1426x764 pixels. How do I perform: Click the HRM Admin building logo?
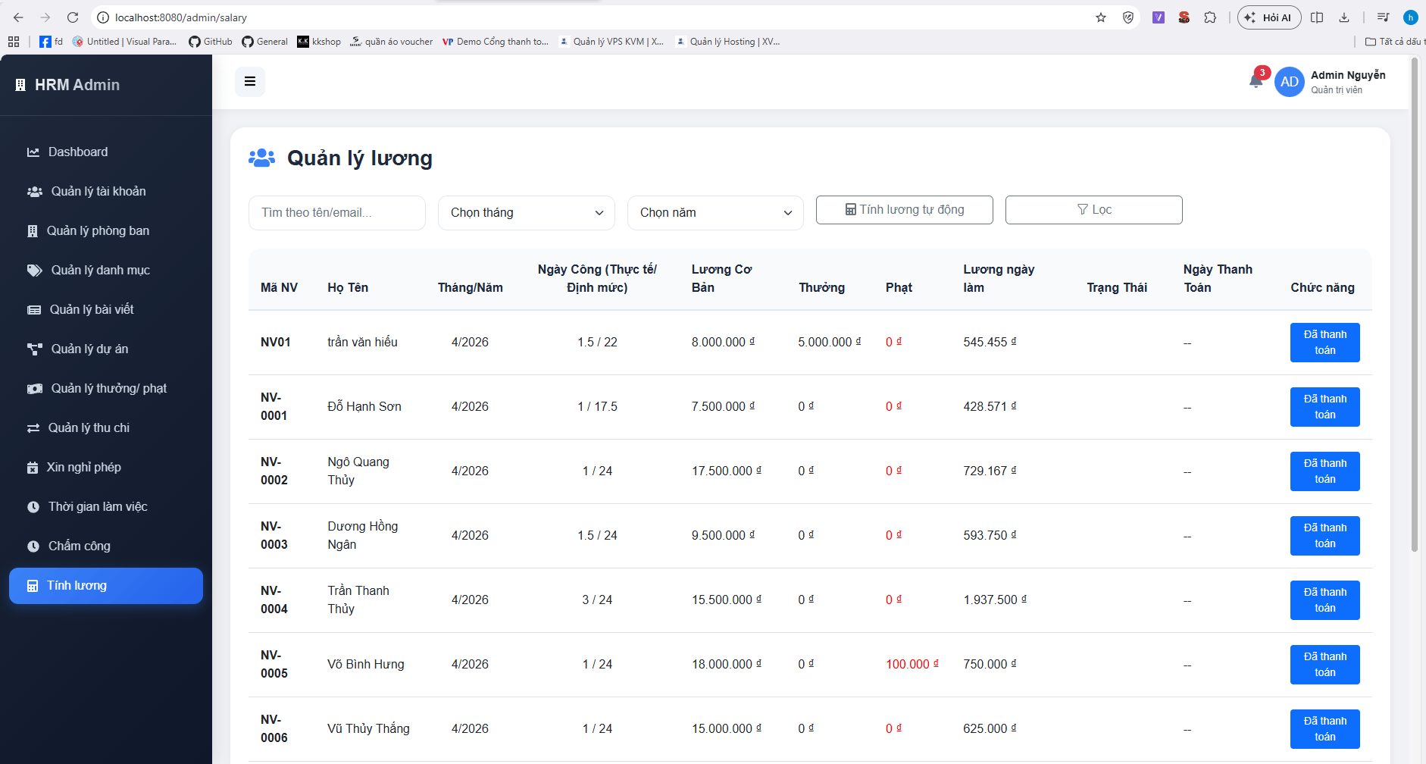tap(20, 85)
